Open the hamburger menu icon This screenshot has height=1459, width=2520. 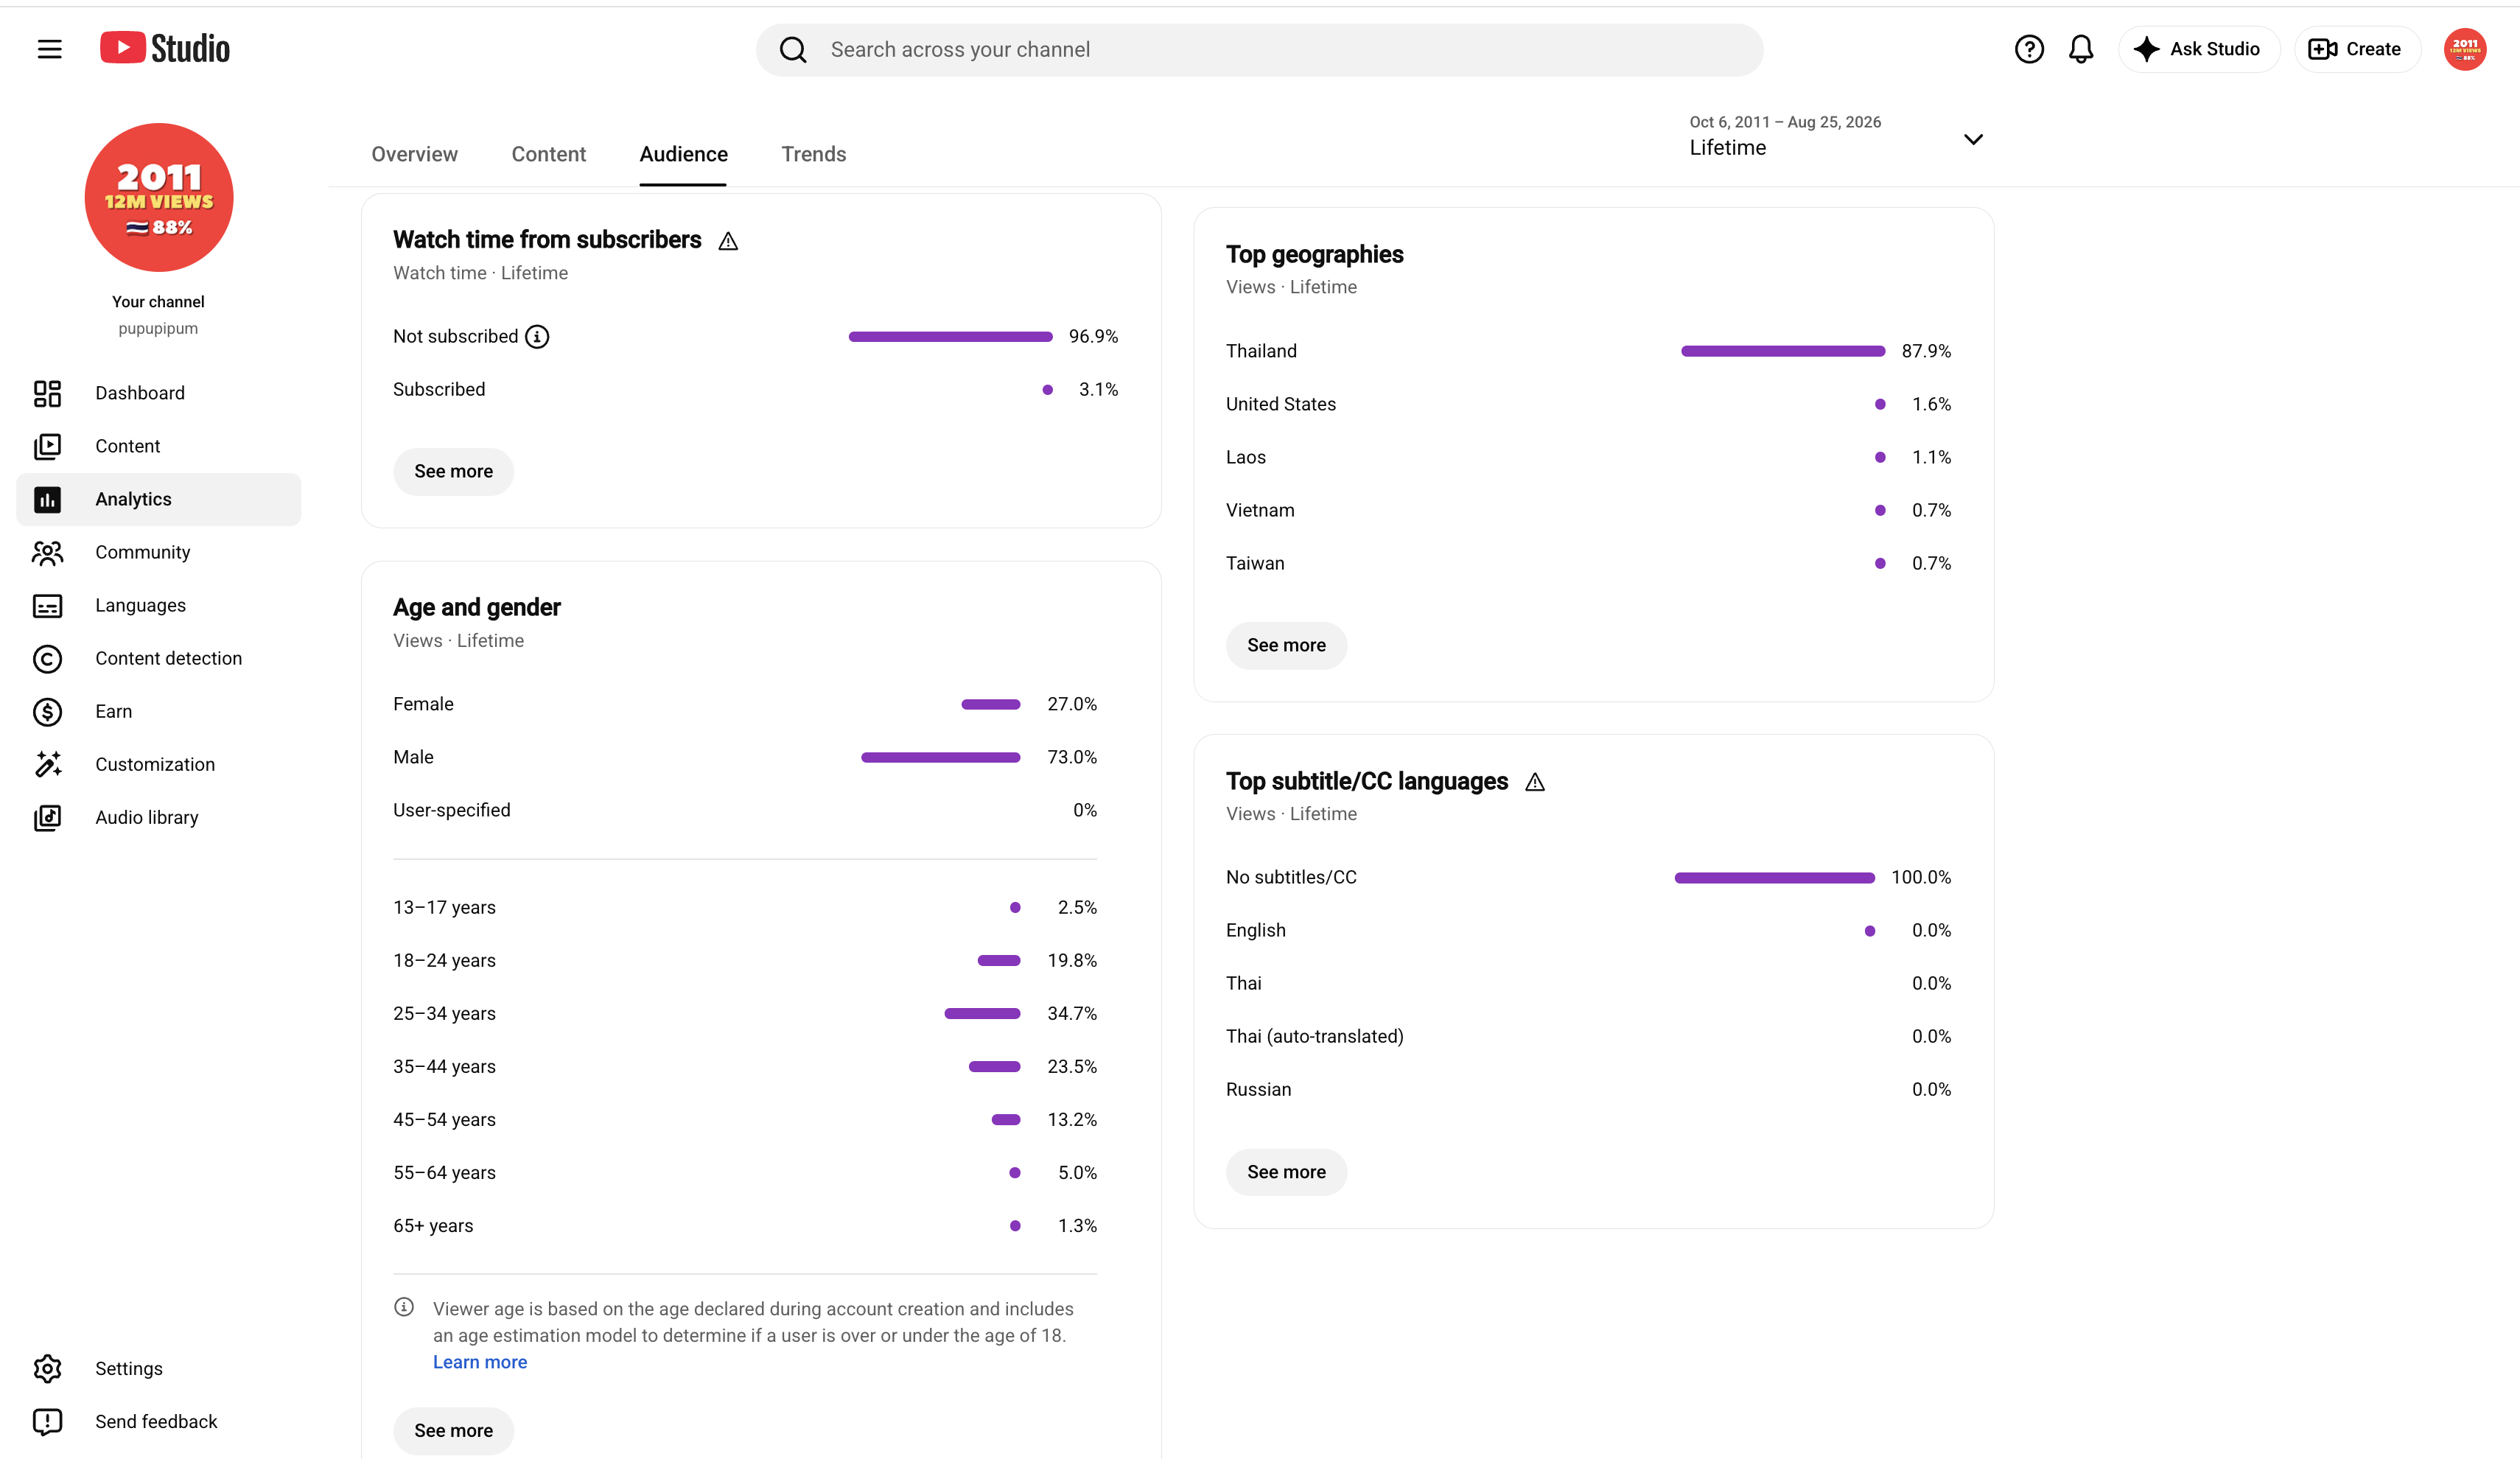tap(49, 49)
